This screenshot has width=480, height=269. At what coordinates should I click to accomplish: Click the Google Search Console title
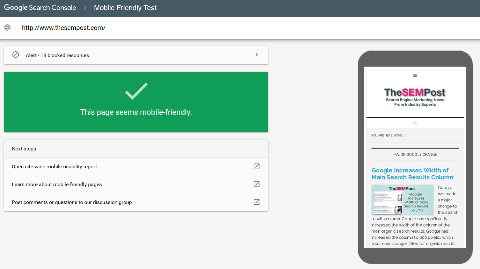40,8
